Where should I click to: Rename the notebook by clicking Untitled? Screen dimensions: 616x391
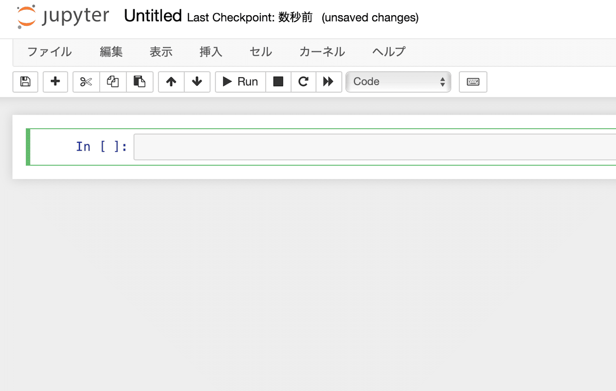tap(153, 16)
